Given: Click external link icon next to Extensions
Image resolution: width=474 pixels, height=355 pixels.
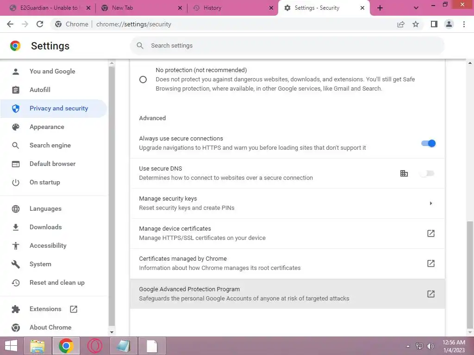Looking at the screenshot, I should [74, 309].
